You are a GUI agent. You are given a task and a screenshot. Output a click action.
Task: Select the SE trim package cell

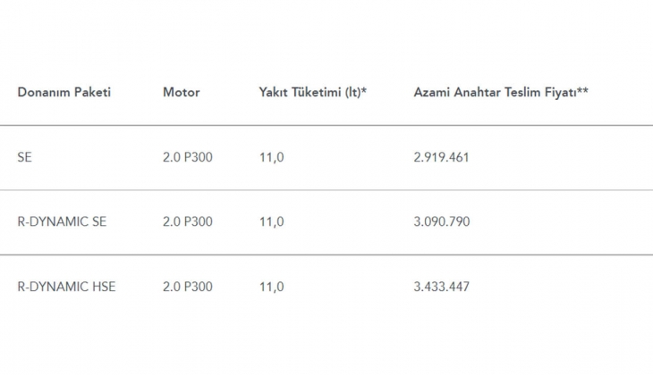[x=25, y=157]
